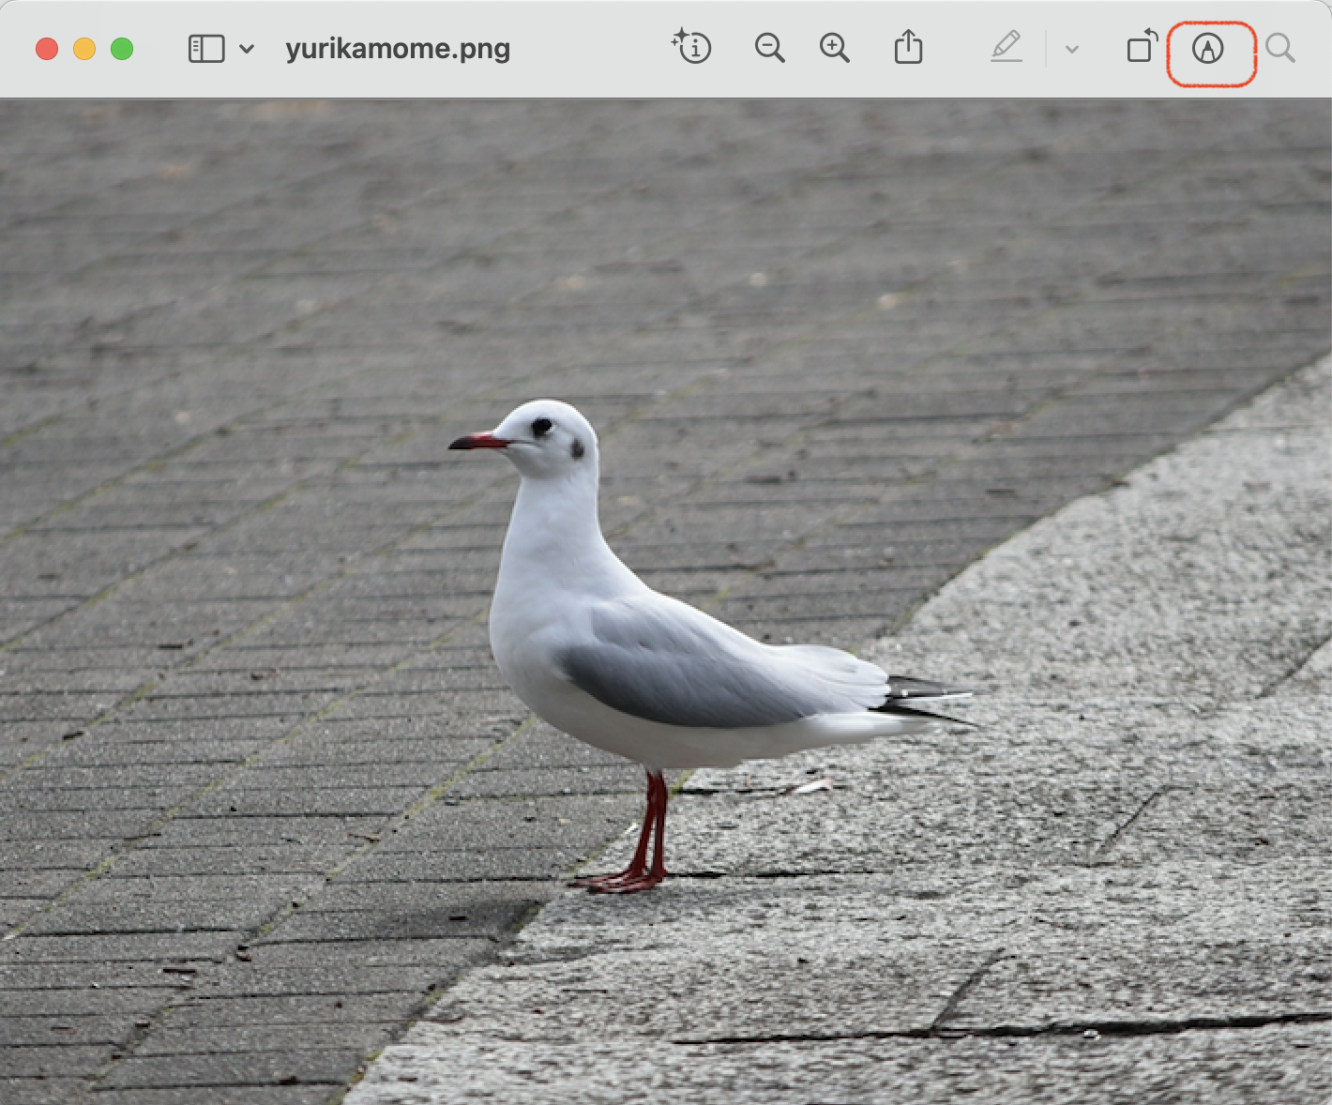Viewport: 1332px width, 1105px height.
Task: Zoom out of the image
Action: [769, 47]
